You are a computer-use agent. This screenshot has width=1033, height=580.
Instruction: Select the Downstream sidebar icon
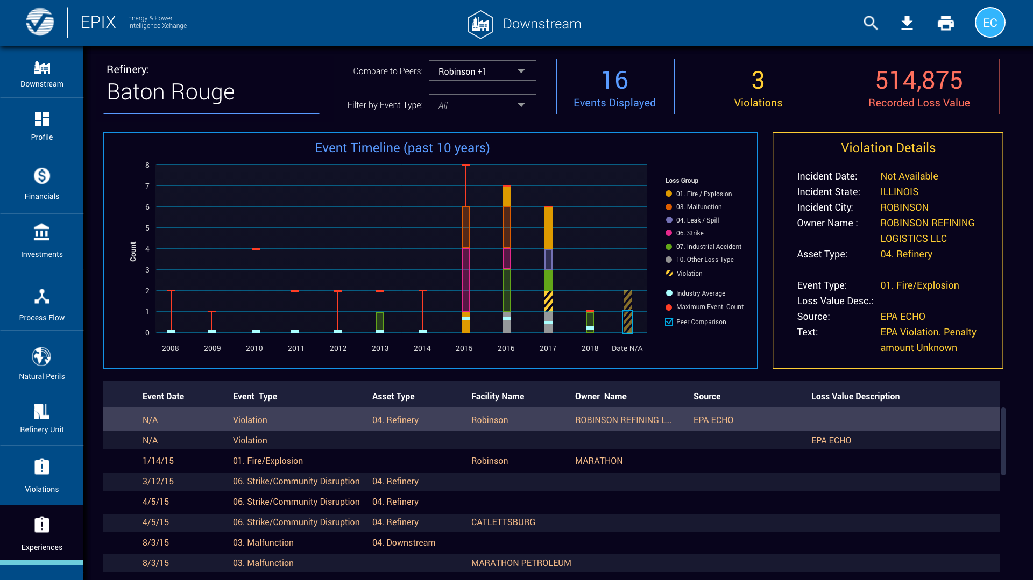[42, 68]
